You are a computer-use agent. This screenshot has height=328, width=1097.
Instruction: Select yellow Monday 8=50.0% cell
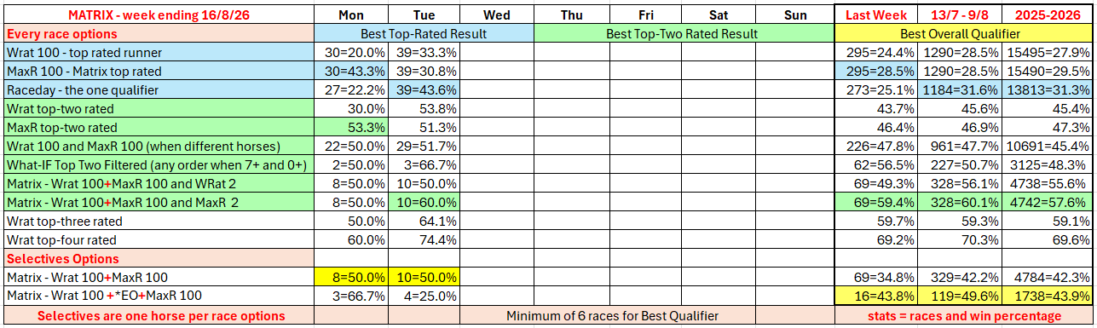(350, 277)
